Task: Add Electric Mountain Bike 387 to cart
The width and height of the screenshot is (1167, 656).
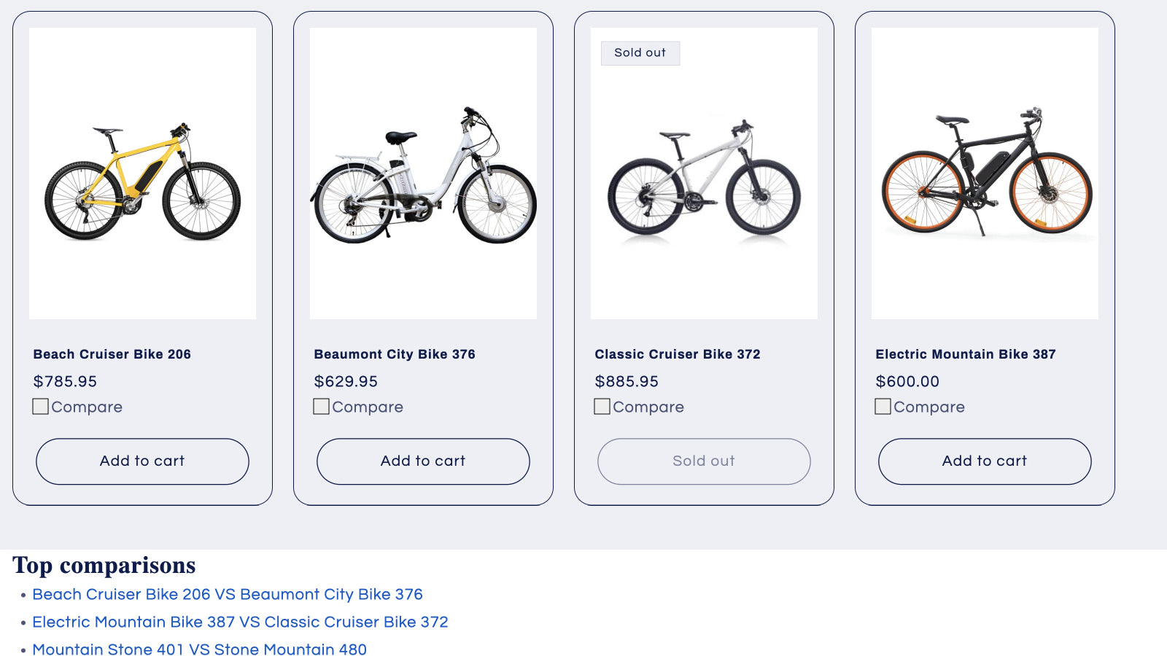Action: pyautogui.click(x=985, y=461)
